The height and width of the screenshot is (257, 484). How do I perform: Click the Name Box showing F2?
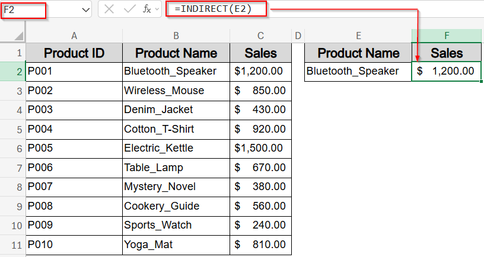coord(24,9)
